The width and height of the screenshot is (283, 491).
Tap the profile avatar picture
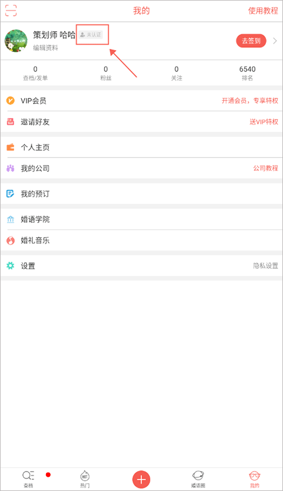pos(16,41)
